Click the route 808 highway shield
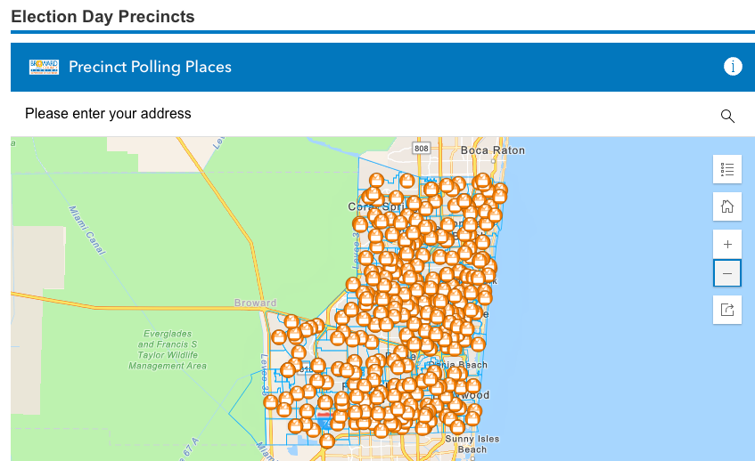The height and width of the screenshot is (461, 755). pyautogui.click(x=422, y=148)
